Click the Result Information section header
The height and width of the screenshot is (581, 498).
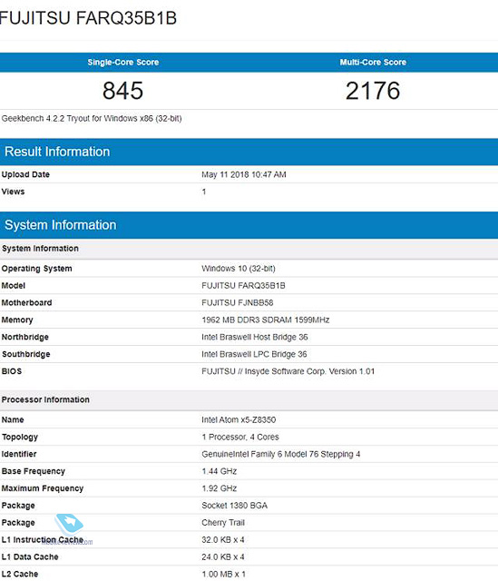249,152
